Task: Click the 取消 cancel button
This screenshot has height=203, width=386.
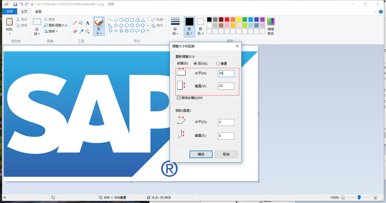Action: click(226, 154)
